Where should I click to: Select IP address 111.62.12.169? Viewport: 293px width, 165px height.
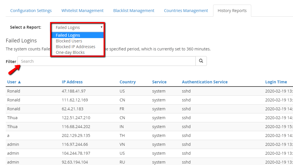(x=75, y=100)
